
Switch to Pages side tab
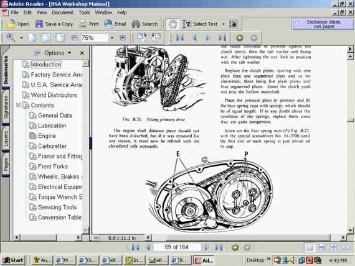tap(6, 164)
